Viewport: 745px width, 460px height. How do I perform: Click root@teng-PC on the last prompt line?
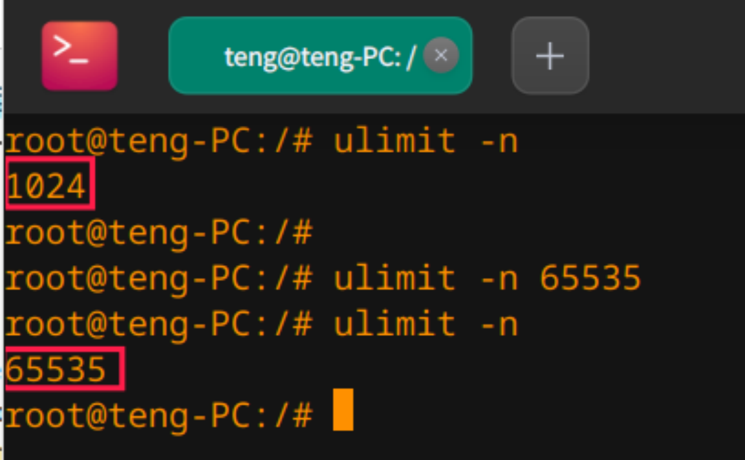[x=127, y=416]
